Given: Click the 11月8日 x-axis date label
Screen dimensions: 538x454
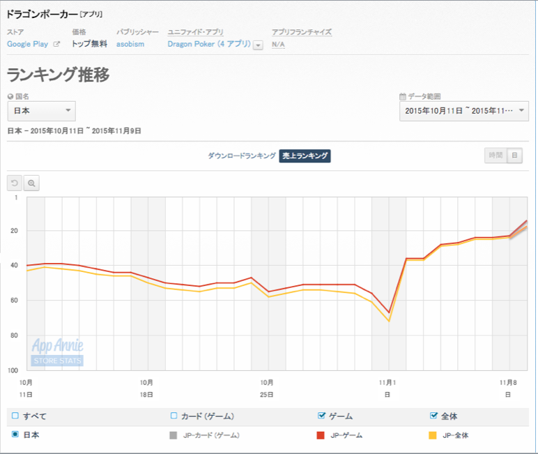Looking at the screenshot, I should (x=508, y=388).
